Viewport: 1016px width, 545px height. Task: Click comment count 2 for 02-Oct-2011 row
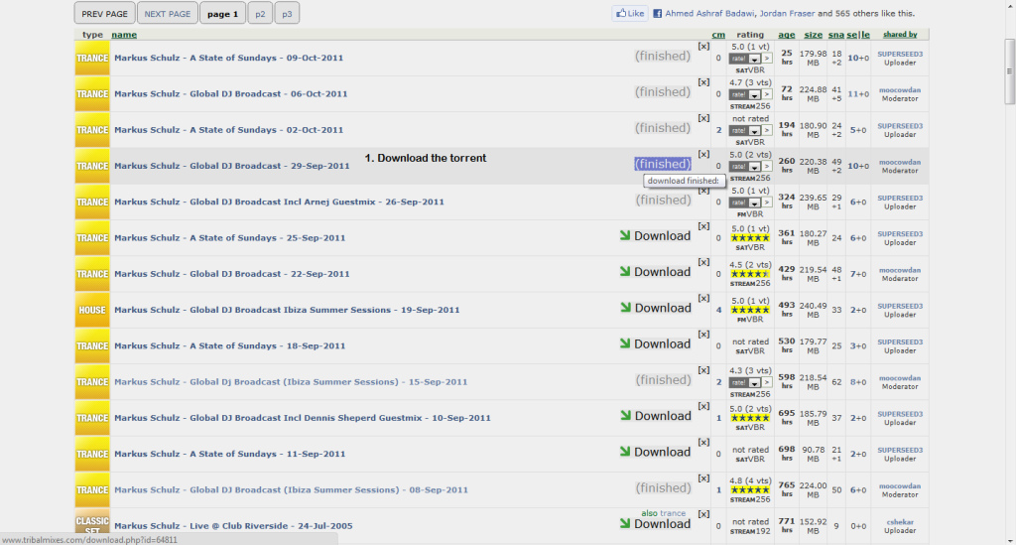tap(718, 130)
